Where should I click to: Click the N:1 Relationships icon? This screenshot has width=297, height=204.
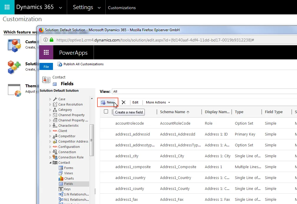tap(61, 200)
